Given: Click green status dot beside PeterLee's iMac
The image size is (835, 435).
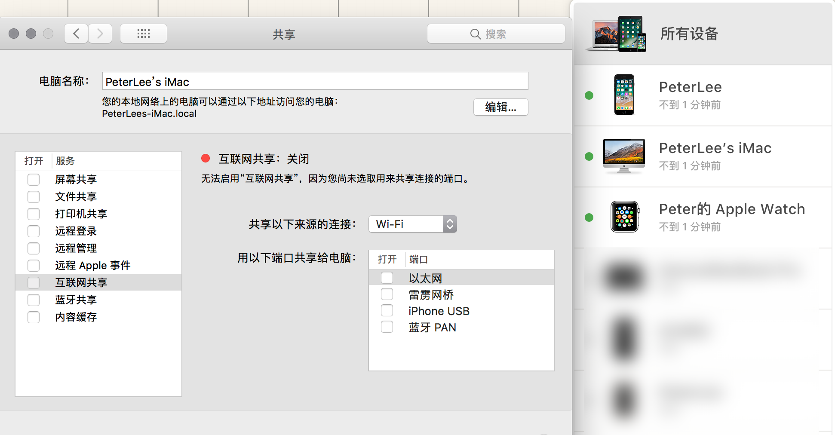Looking at the screenshot, I should click(589, 156).
